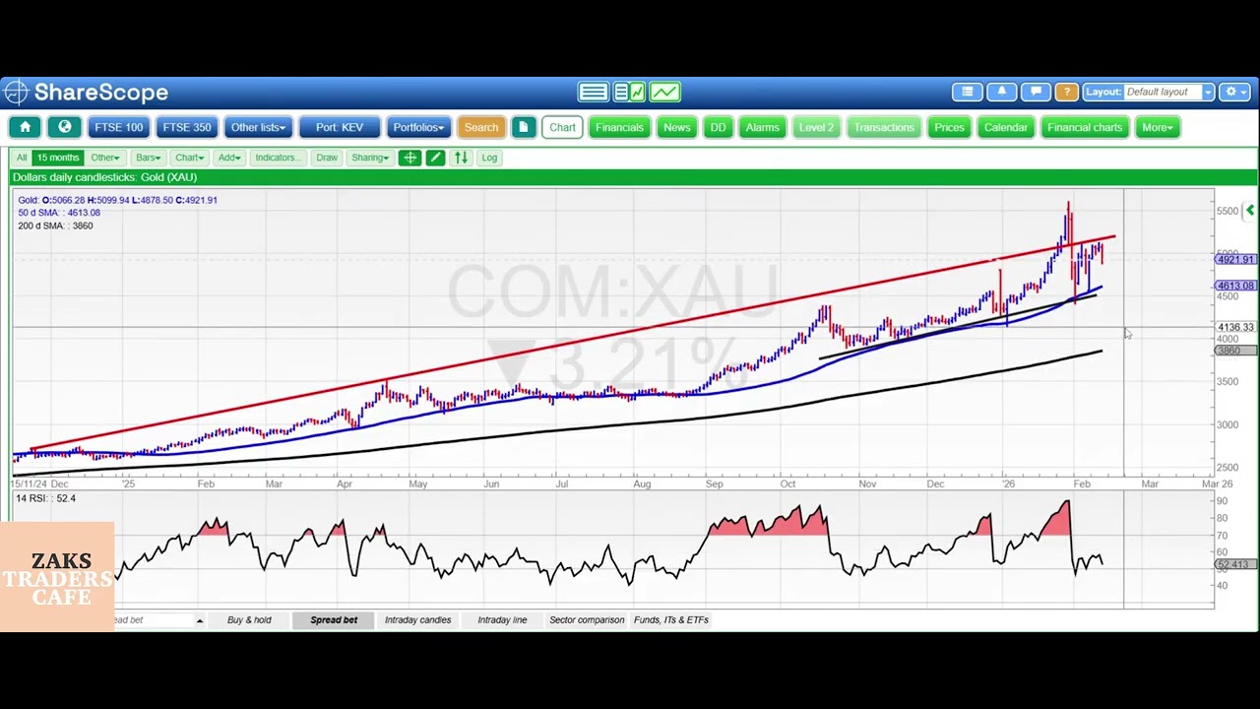Open the Add dropdown menu
Screen dimensions: 1260x709
228,158
